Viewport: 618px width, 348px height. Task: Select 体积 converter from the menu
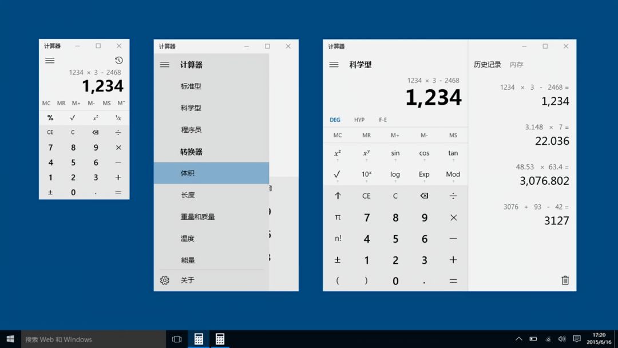pos(211,173)
